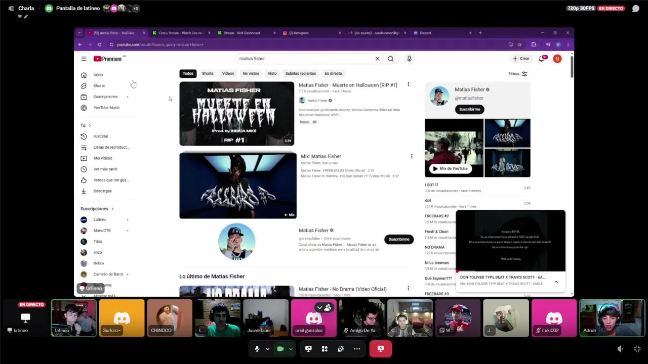Open YouTube Music in the sidebar
648x364 pixels.
(x=108, y=108)
